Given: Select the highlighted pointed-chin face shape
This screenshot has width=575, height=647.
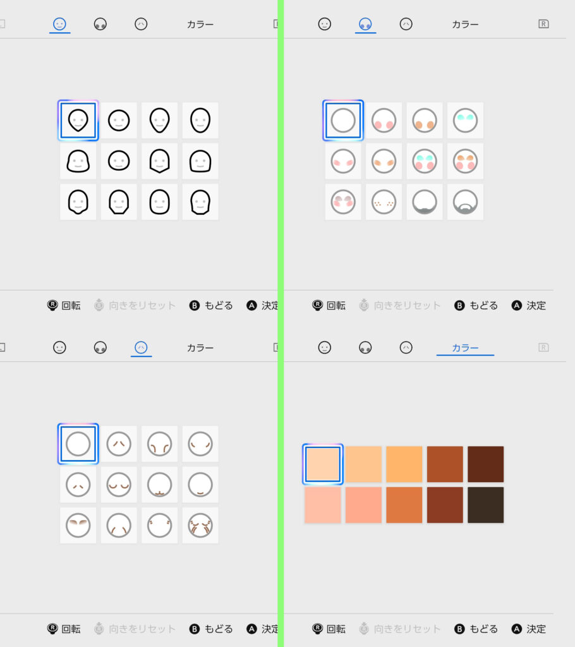Looking at the screenshot, I should tap(78, 121).
